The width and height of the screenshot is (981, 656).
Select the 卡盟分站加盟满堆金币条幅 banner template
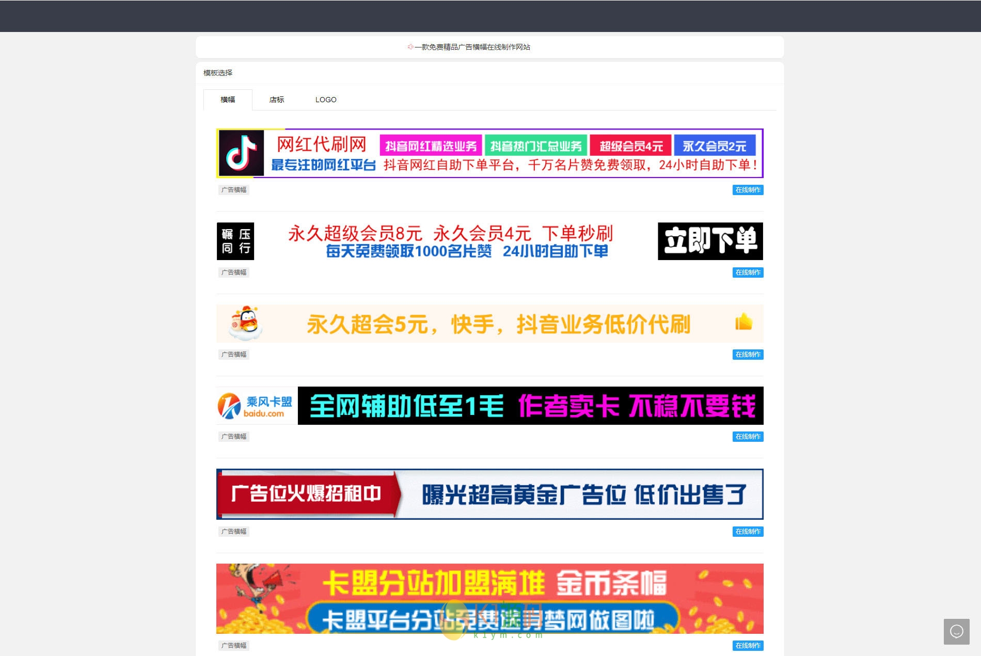[x=489, y=599]
